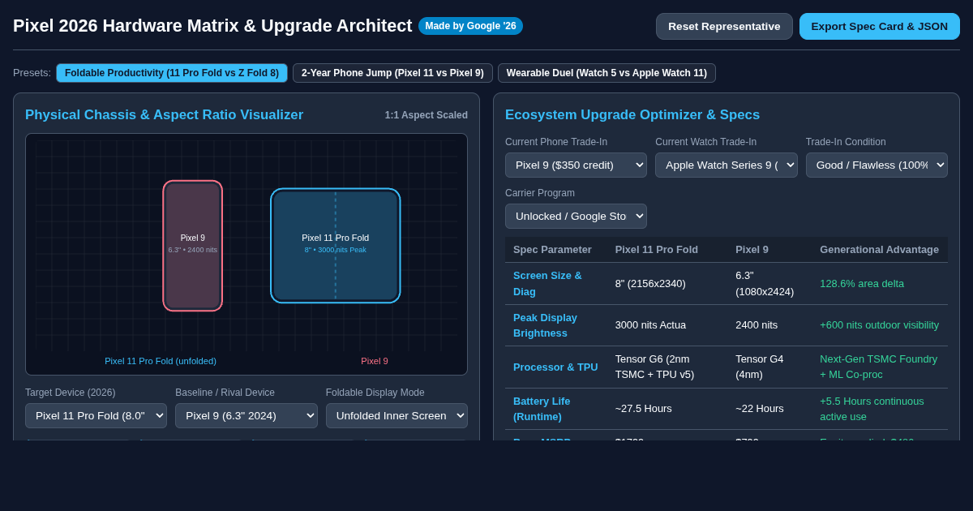Open the Carrier Program dropdown
The height and width of the screenshot is (511, 973).
pyautogui.click(x=576, y=216)
